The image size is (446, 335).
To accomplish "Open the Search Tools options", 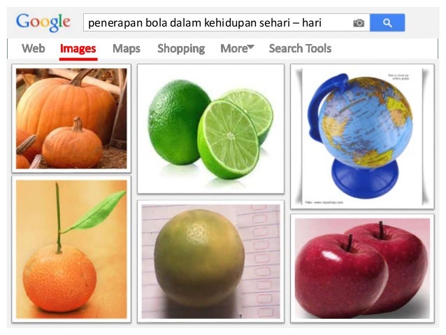I will (300, 48).
